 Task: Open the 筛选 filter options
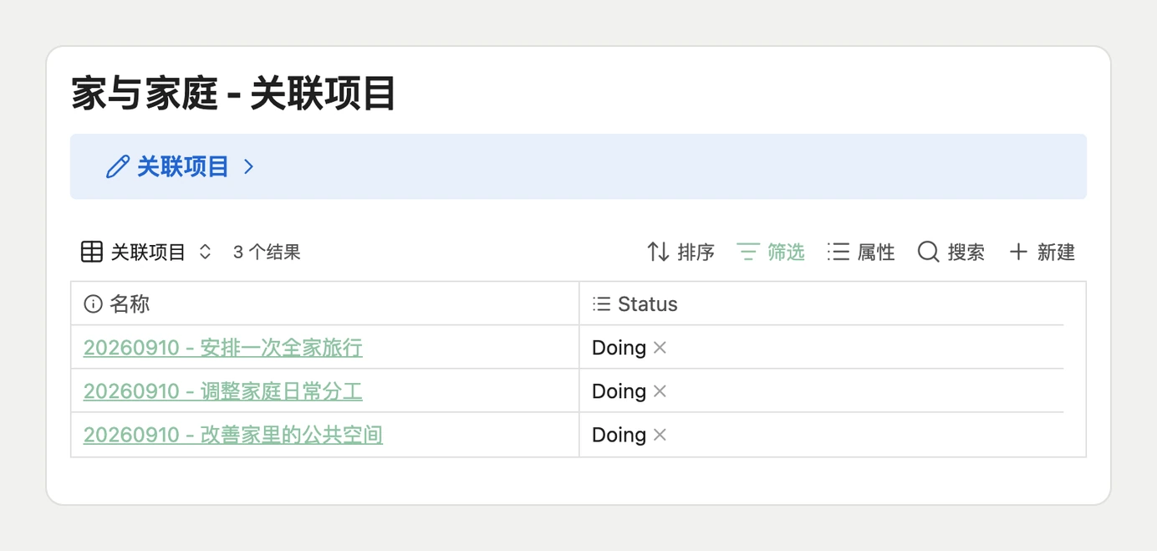point(771,252)
